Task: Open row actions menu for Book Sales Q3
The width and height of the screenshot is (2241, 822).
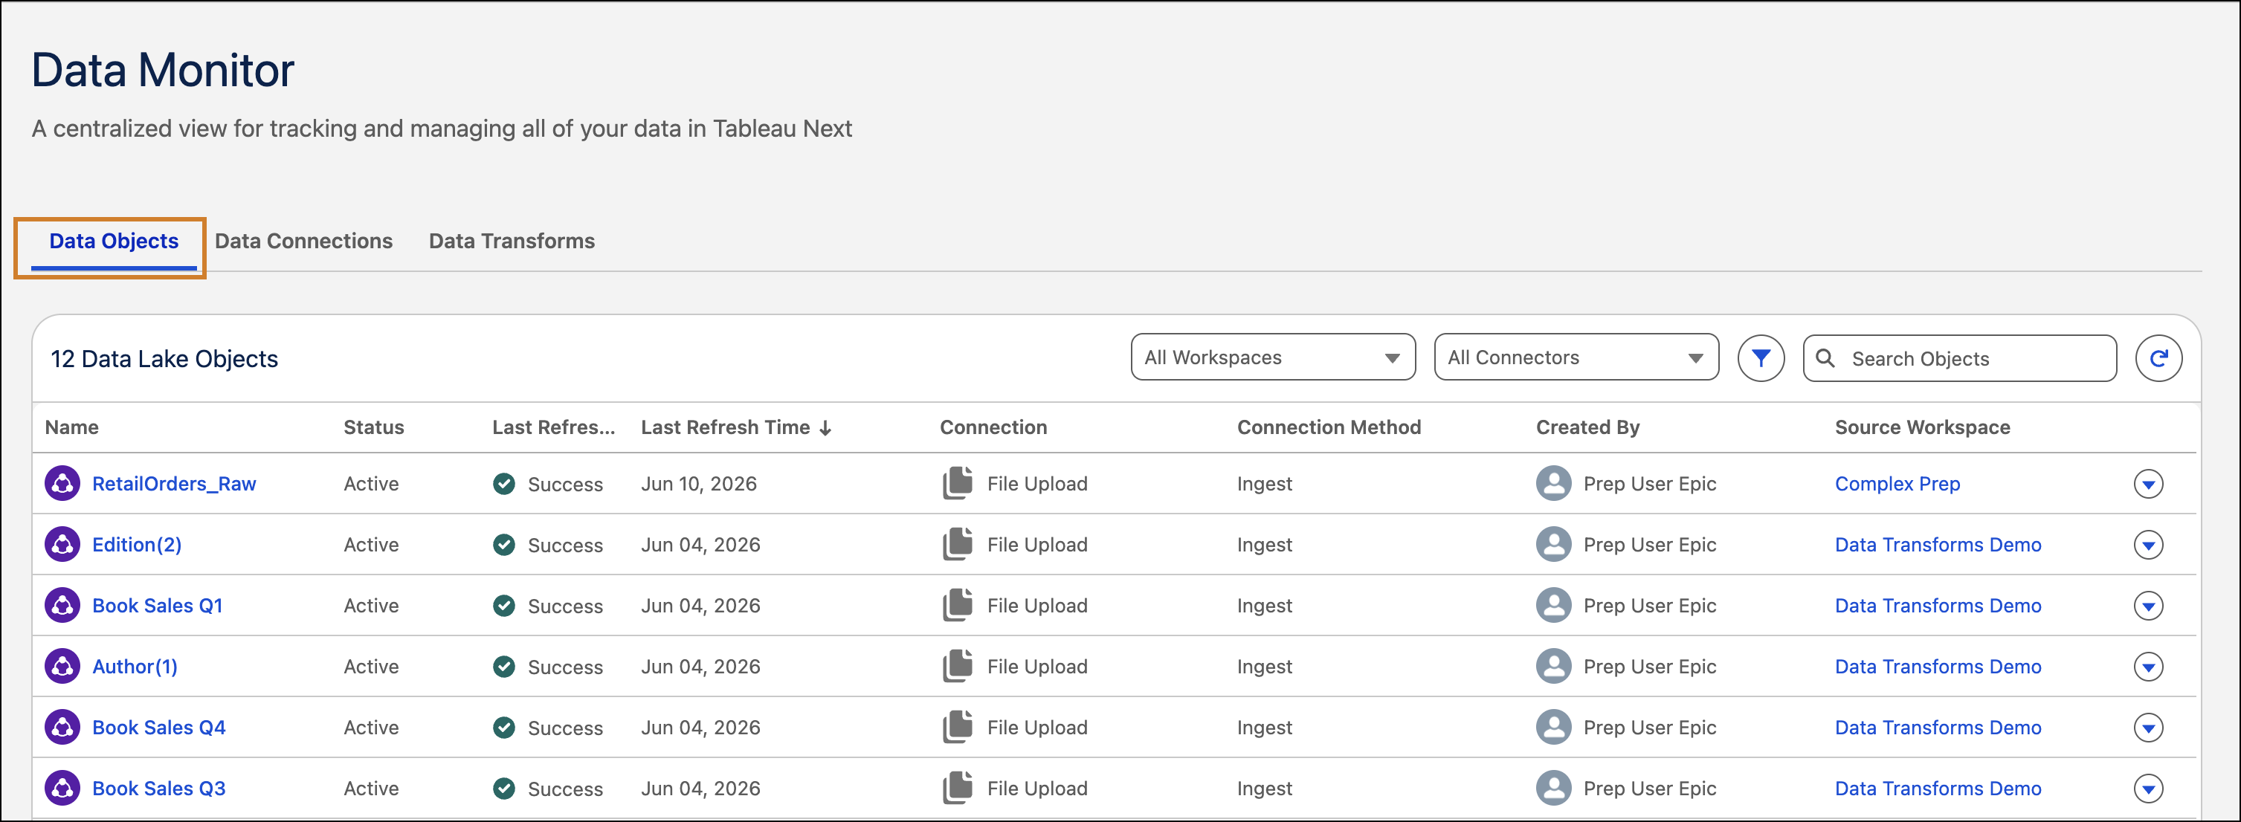Action: click(2148, 788)
